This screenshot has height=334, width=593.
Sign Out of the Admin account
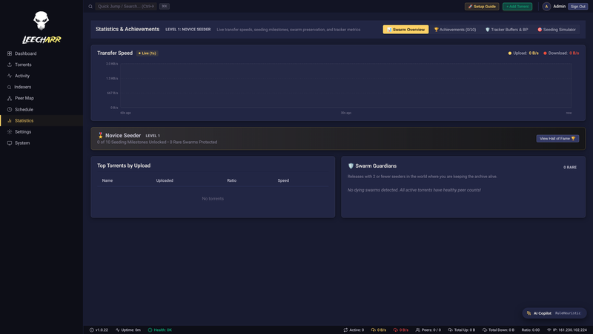(x=578, y=7)
